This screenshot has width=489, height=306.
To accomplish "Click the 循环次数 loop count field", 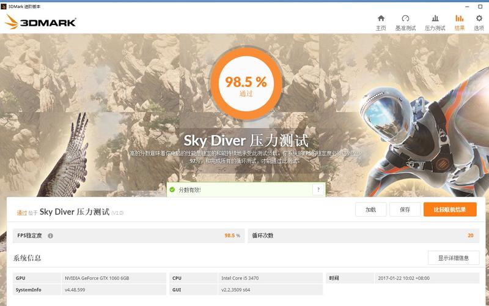I will click(x=364, y=236).
